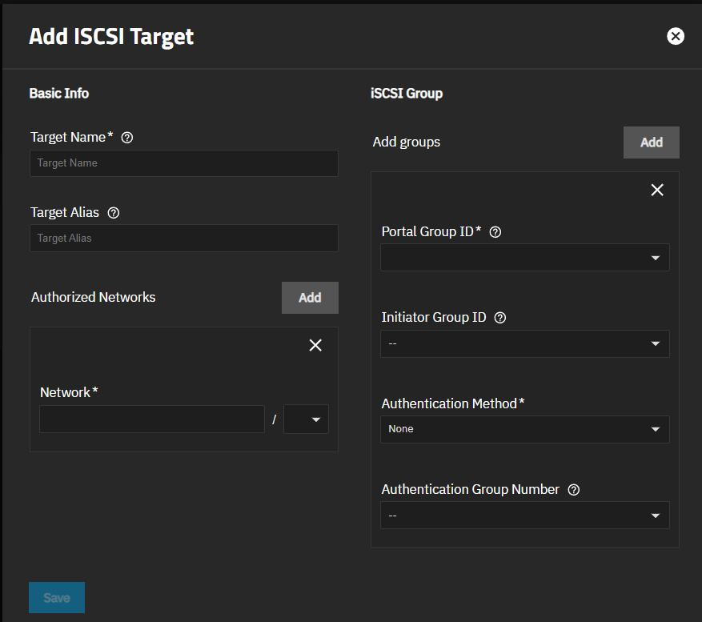702x622 pixels.
Task: Click the Save button
Action: [x=56, y=597]
